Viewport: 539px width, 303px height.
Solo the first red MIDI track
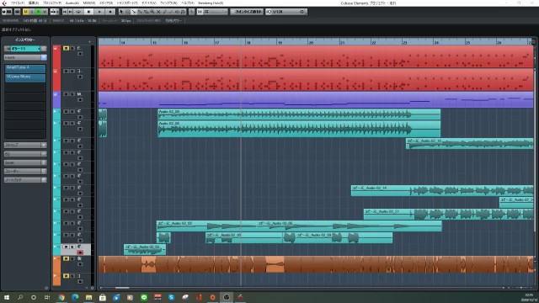pyautogui.click(x=72, y=49)
